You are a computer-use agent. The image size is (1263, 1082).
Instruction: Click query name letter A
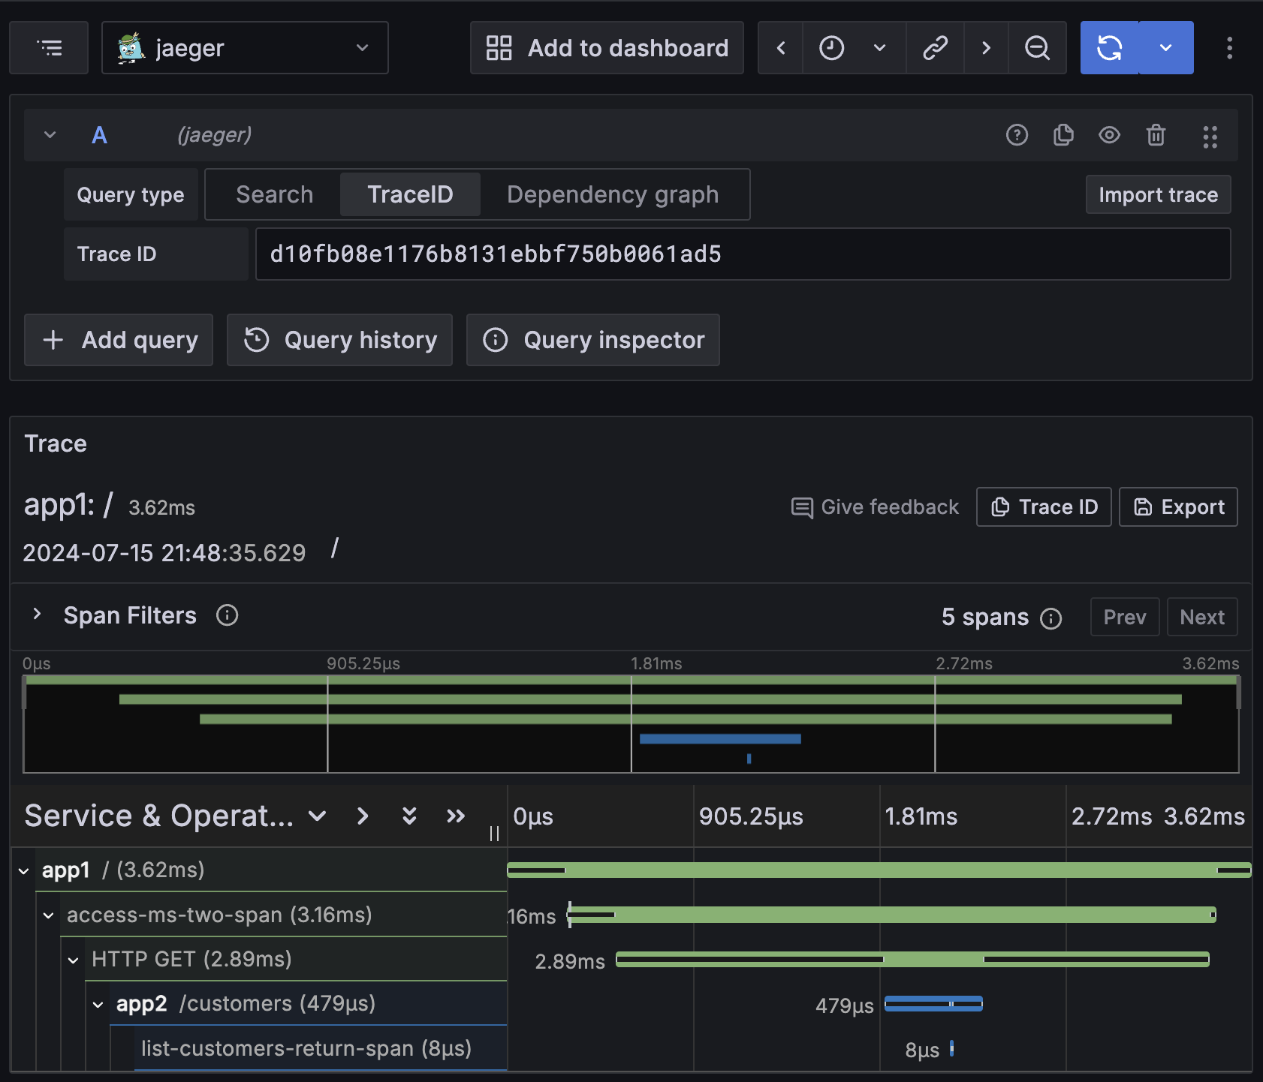pyautogui.click(x=99, y=135)
